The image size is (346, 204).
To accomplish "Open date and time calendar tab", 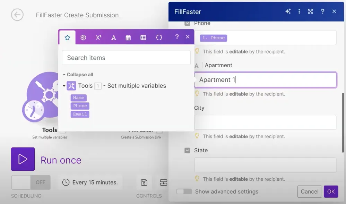I will (128, 37).
